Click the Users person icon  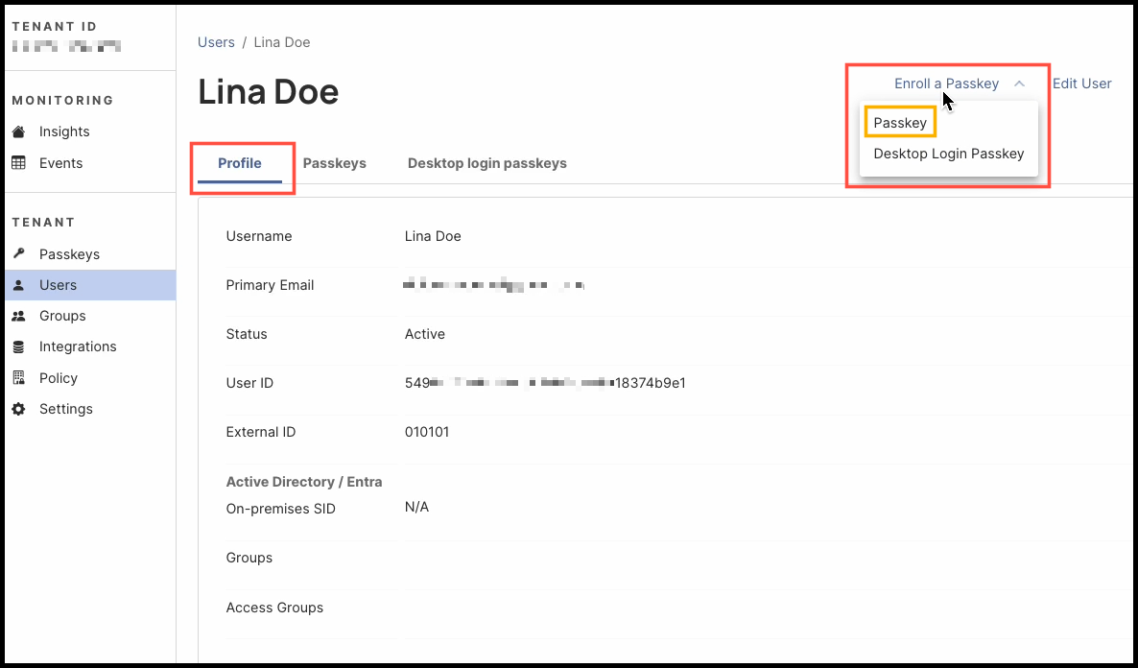tap(18, 285)
